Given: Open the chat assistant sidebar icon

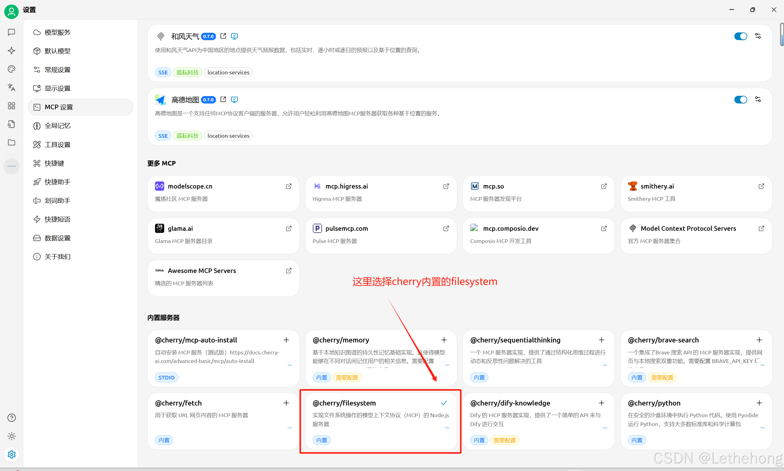Looking at the screenshot, I should pyautogui.click(x=11, y=32).
